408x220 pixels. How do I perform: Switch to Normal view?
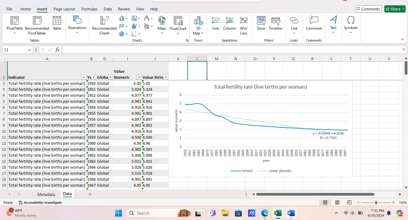pos(325,203)
